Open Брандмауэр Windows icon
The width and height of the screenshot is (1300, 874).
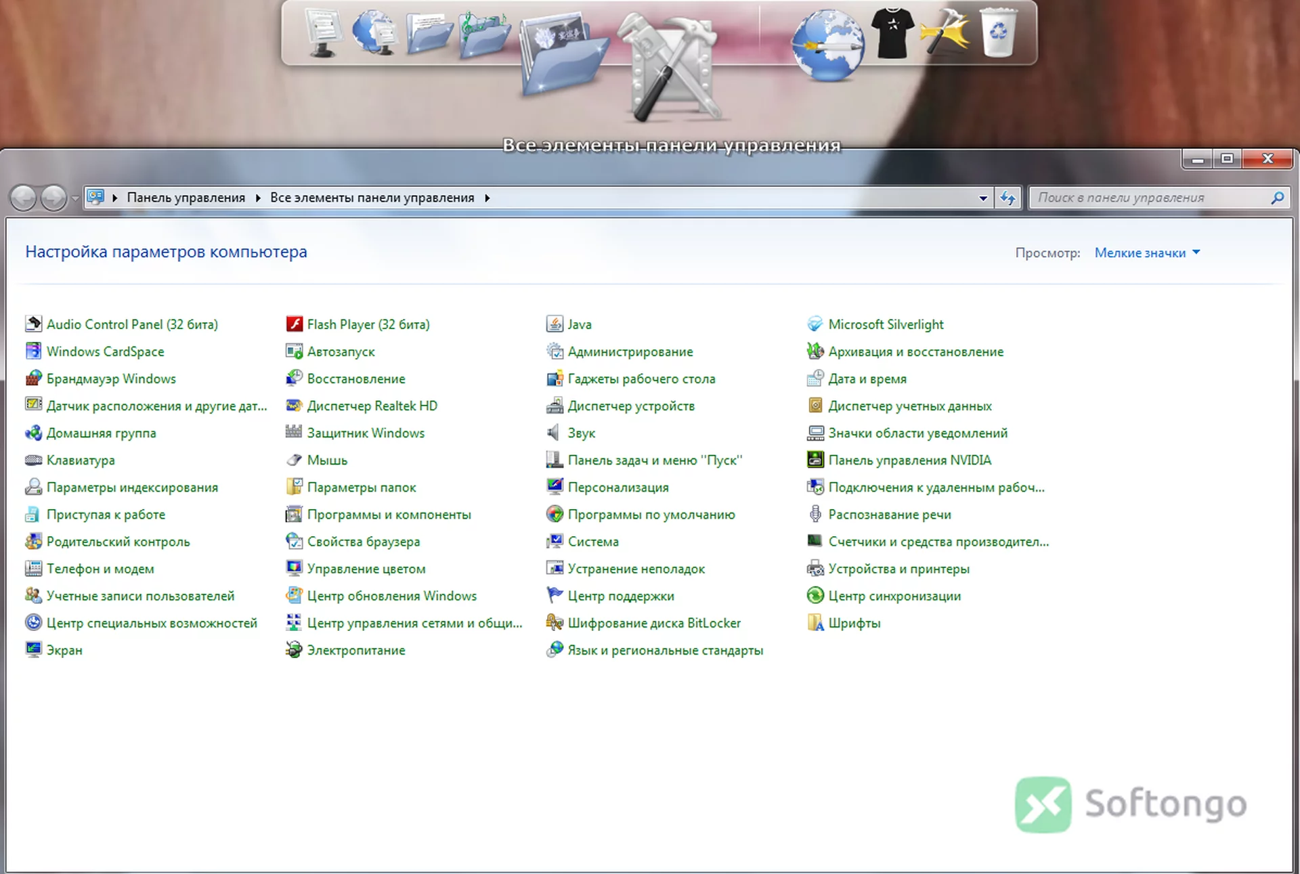[x=33, y=378]
